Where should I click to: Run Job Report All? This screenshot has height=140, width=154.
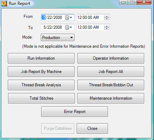coord(111,72)
